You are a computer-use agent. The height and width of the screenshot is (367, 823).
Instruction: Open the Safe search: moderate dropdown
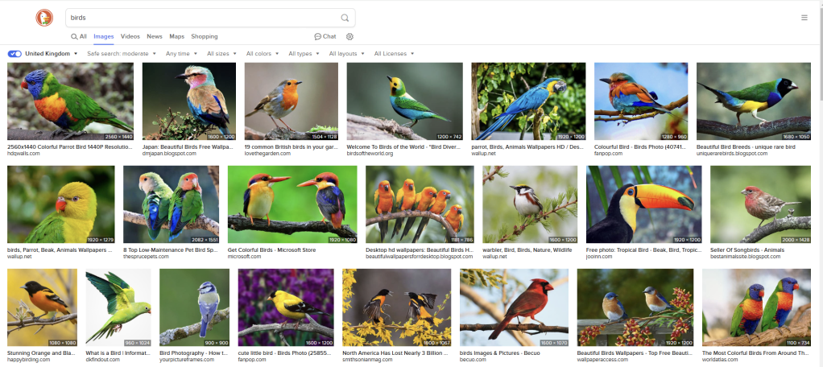[121, 54]
